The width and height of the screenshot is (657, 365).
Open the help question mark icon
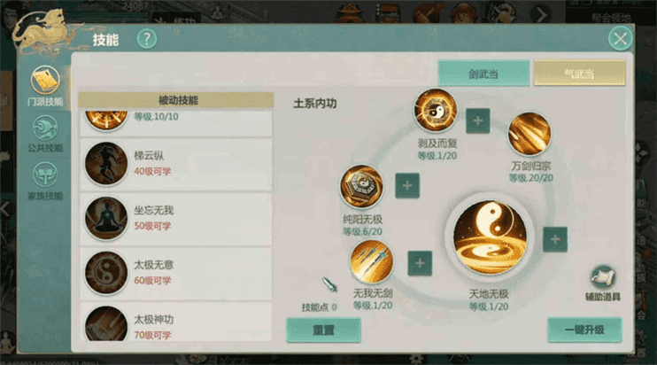147,39
